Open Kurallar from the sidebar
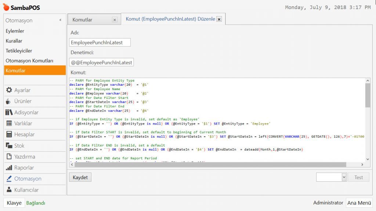Viewport: 376px width, 211px height. (x=14, y=41)
